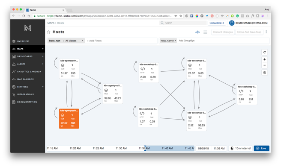Zoom out on the map

(x=265, y=65)
